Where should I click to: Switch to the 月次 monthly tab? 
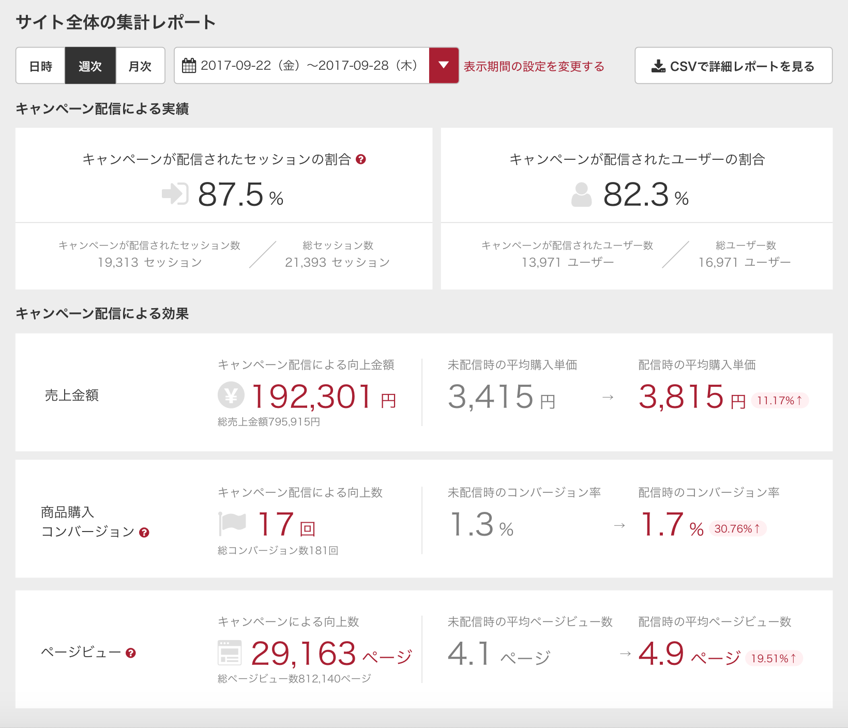(140, 66)
